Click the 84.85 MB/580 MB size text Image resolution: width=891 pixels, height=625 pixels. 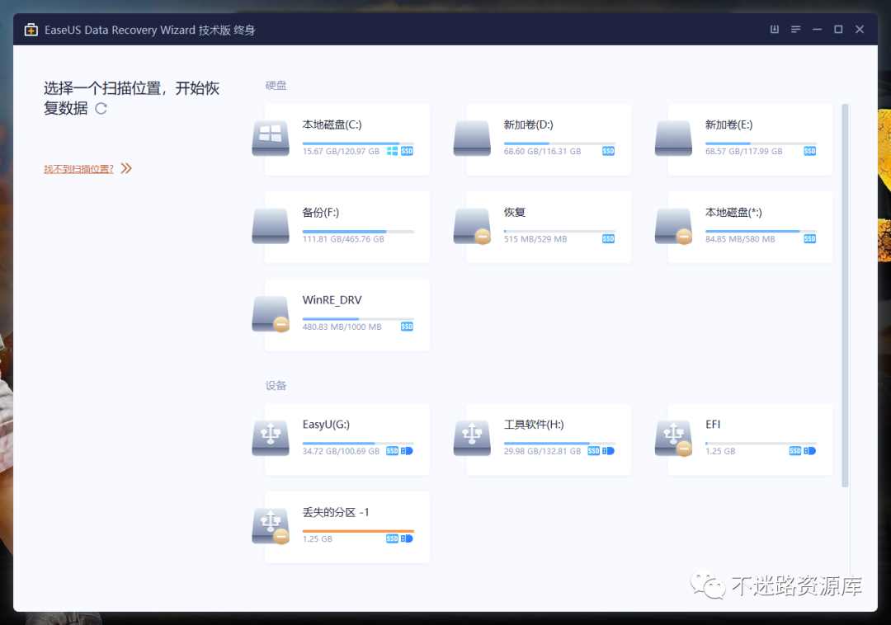(x=740, y=239)
